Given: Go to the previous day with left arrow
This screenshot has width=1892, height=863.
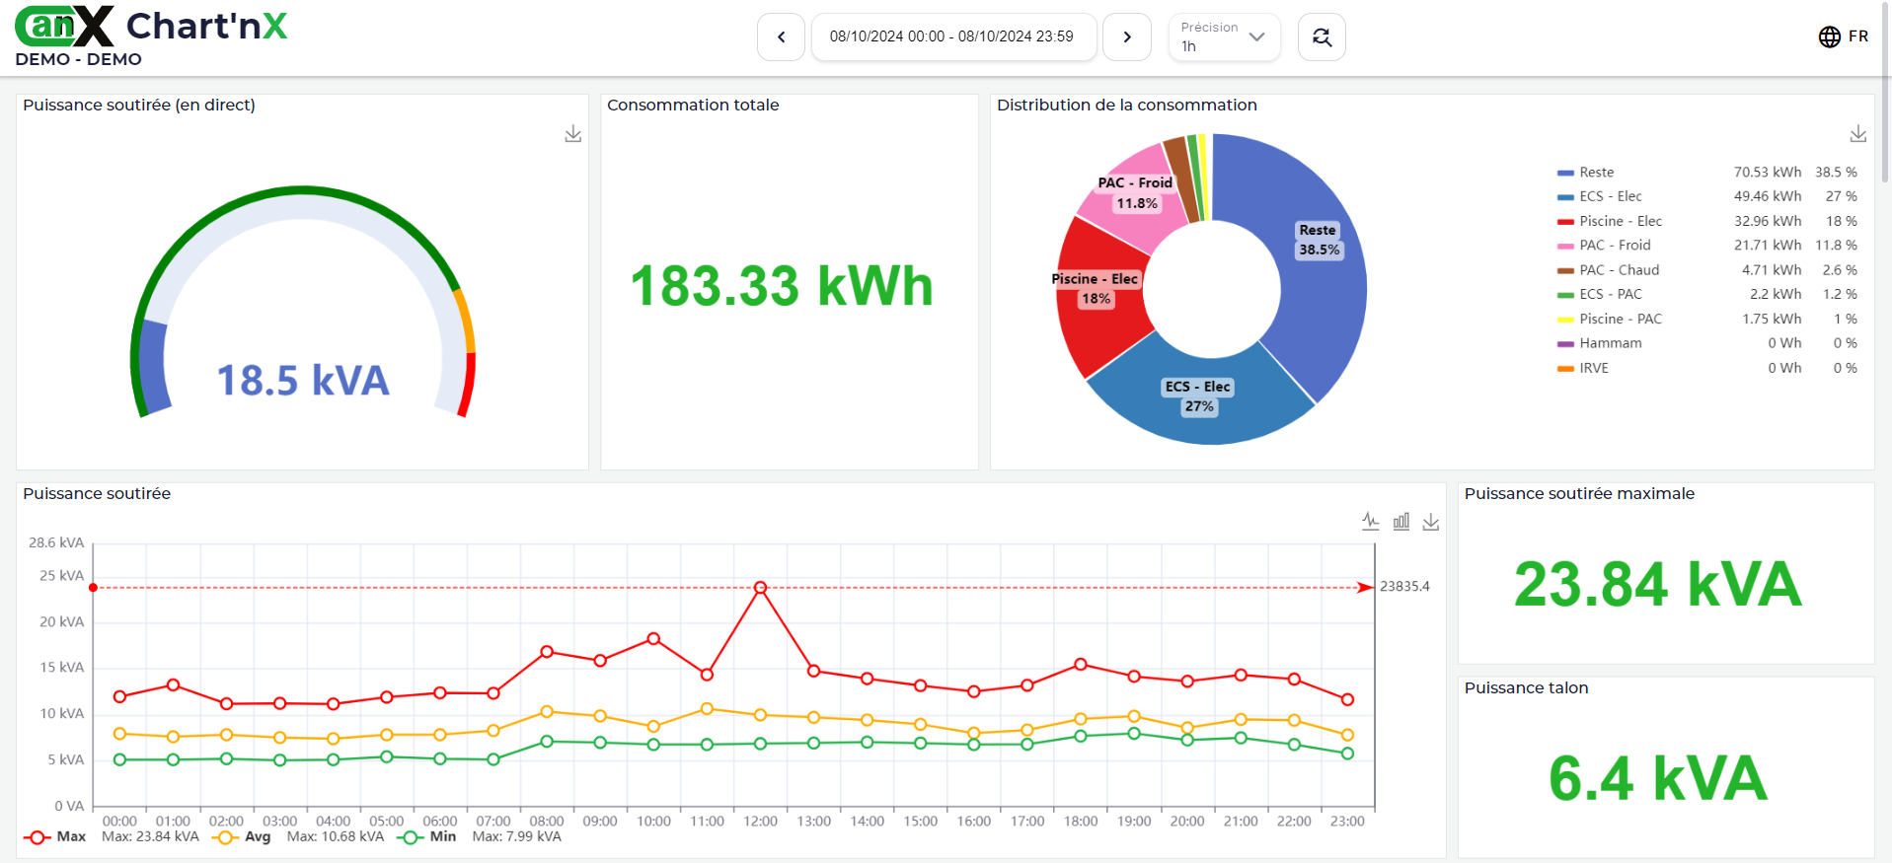Looking at the screenshot, I should pyautogui.click(x=781, y=37).
